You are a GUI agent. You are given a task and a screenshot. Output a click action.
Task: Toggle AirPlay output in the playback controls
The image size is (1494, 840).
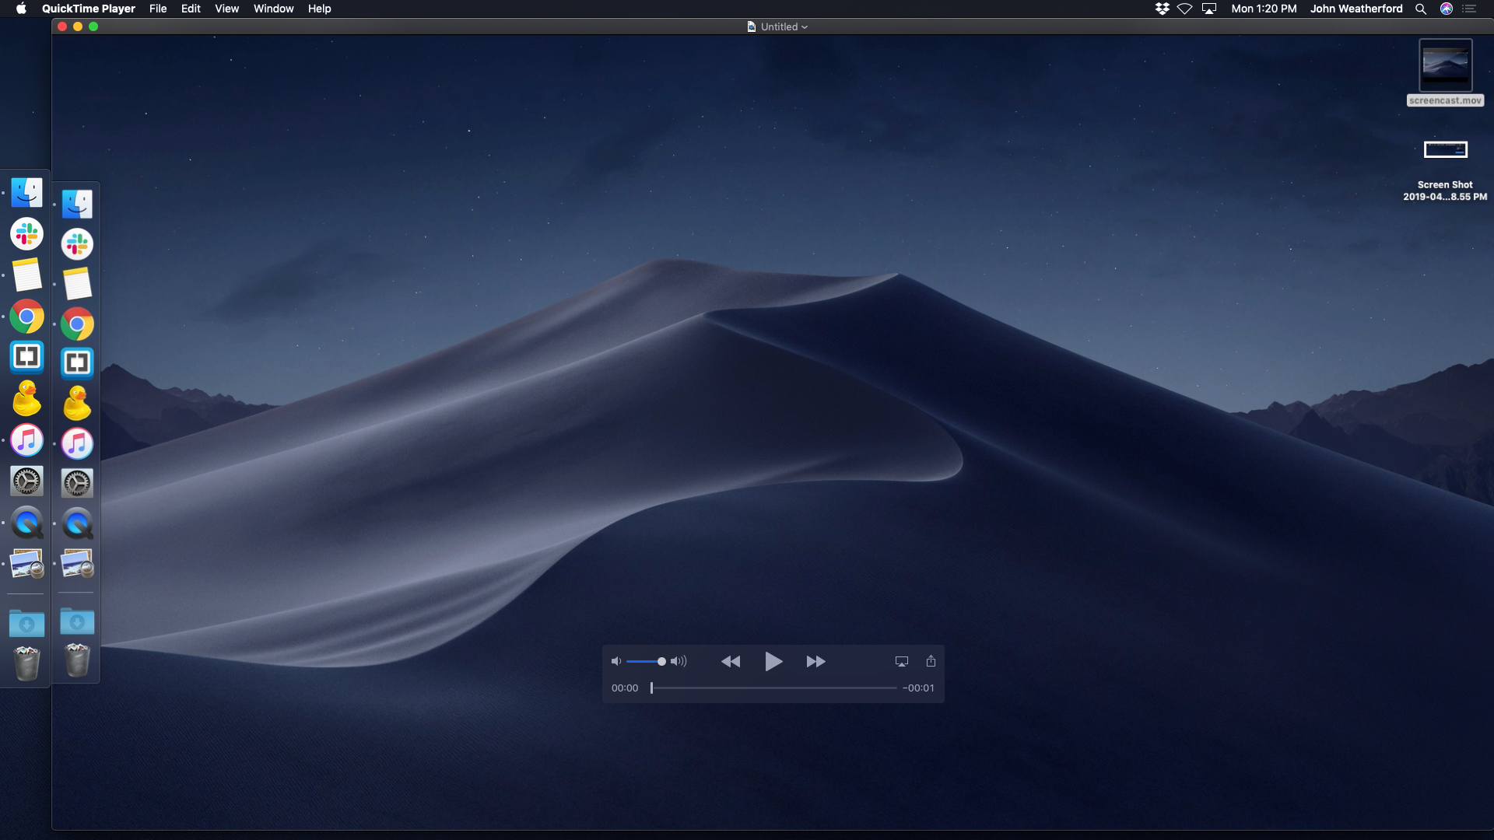pos(900,661)
